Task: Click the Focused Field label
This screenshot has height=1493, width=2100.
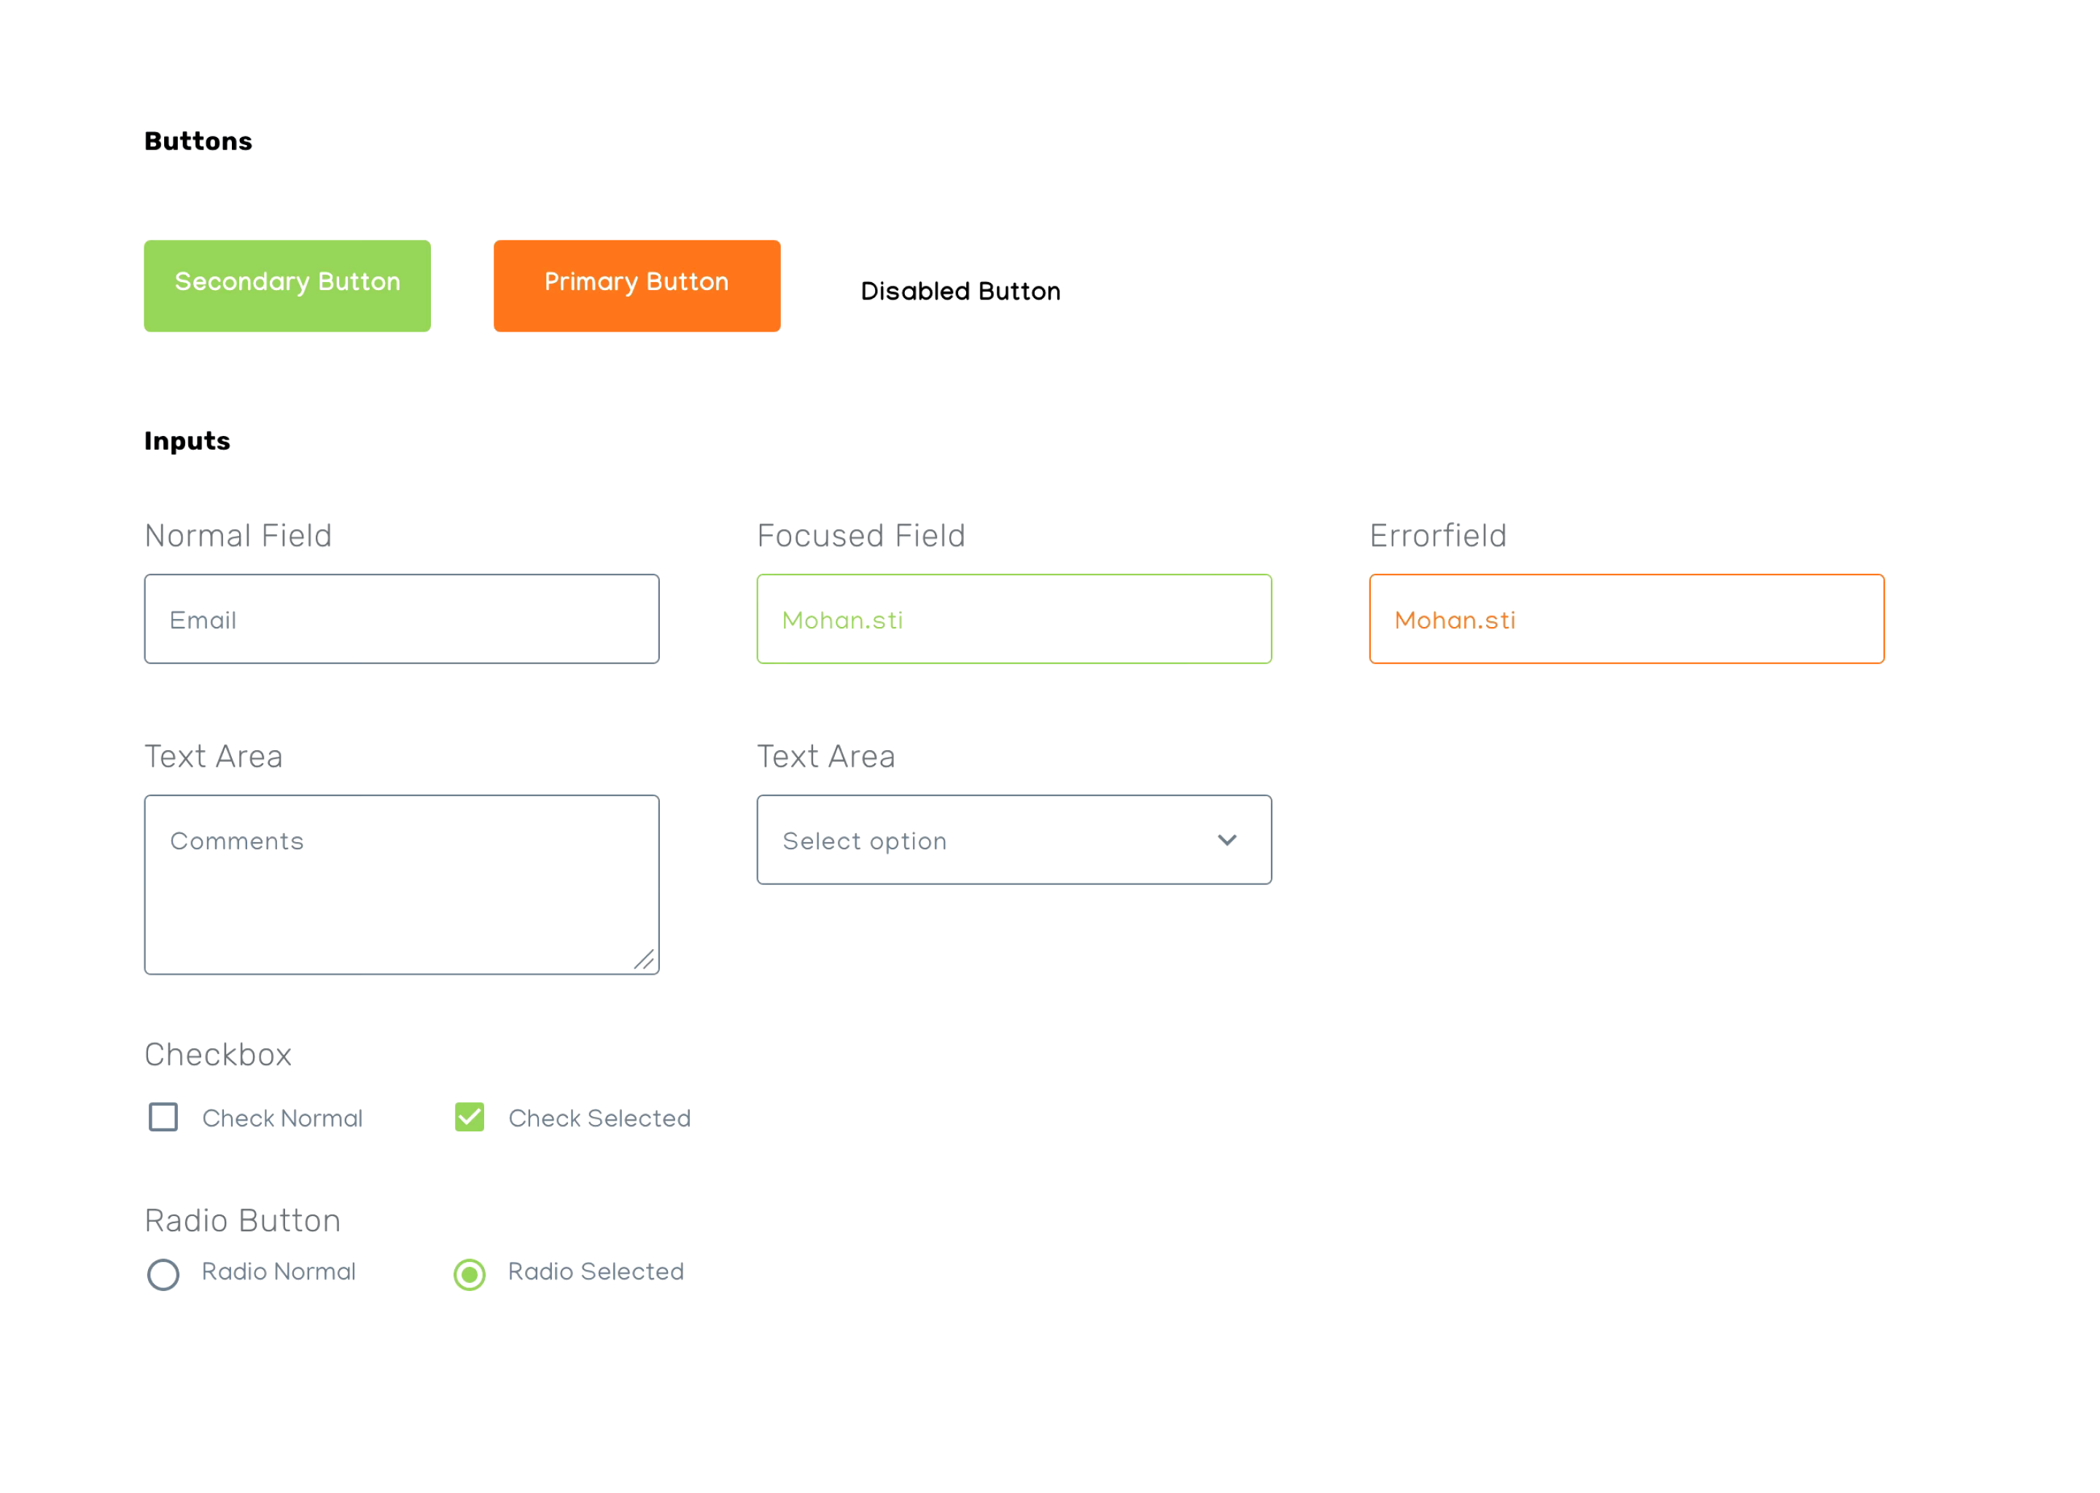Action: 860,535
